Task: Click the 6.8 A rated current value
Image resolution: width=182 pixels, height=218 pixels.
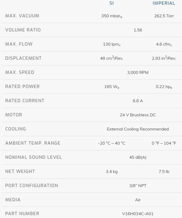Action: [x=138, y=101]
